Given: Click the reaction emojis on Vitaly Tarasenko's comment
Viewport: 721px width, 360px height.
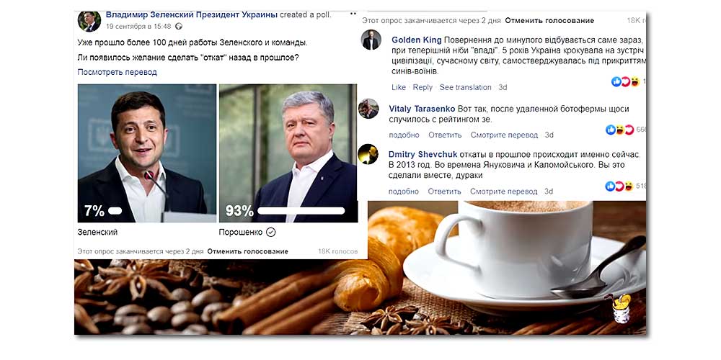Looking at the screenshot, I should (x=620, y=130).
